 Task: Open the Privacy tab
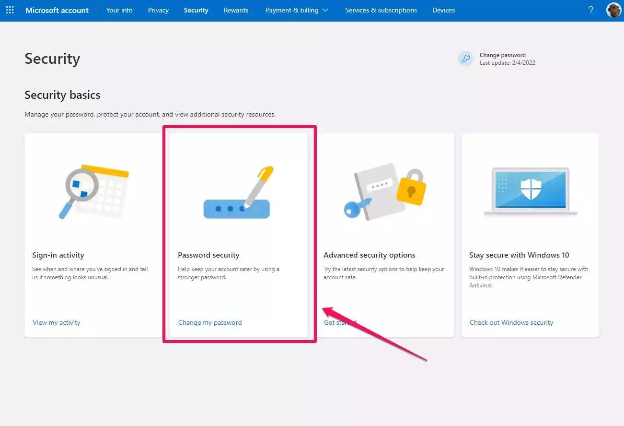pyautogui.click(x=158, y=10)
